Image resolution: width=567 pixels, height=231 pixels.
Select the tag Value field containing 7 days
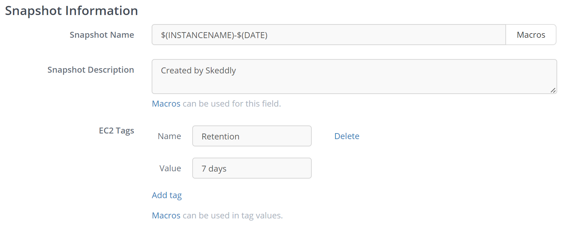point(252,168)
